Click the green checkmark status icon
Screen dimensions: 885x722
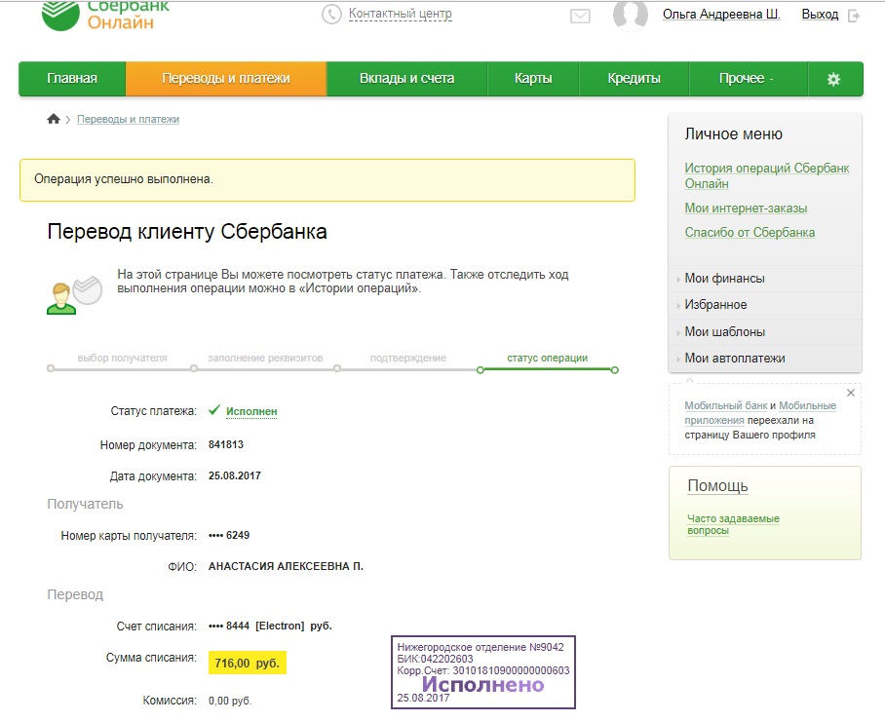(213, 410)
